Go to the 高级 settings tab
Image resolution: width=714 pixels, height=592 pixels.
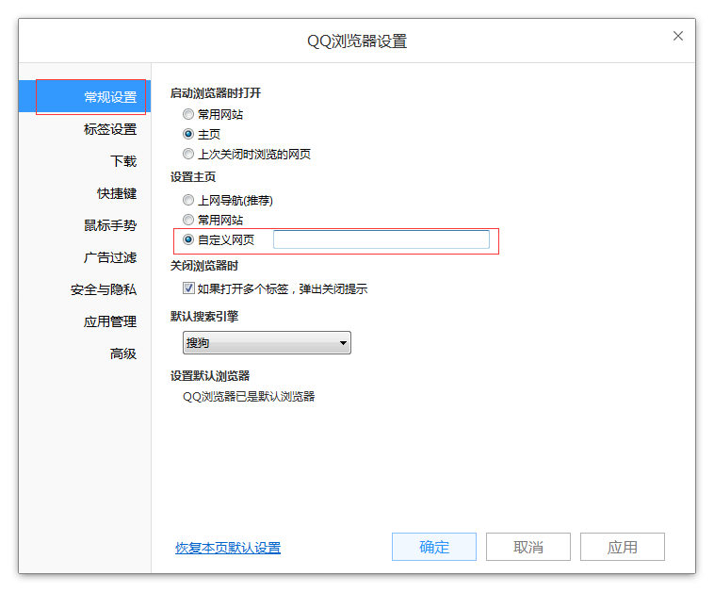click(x=123, y=354)
